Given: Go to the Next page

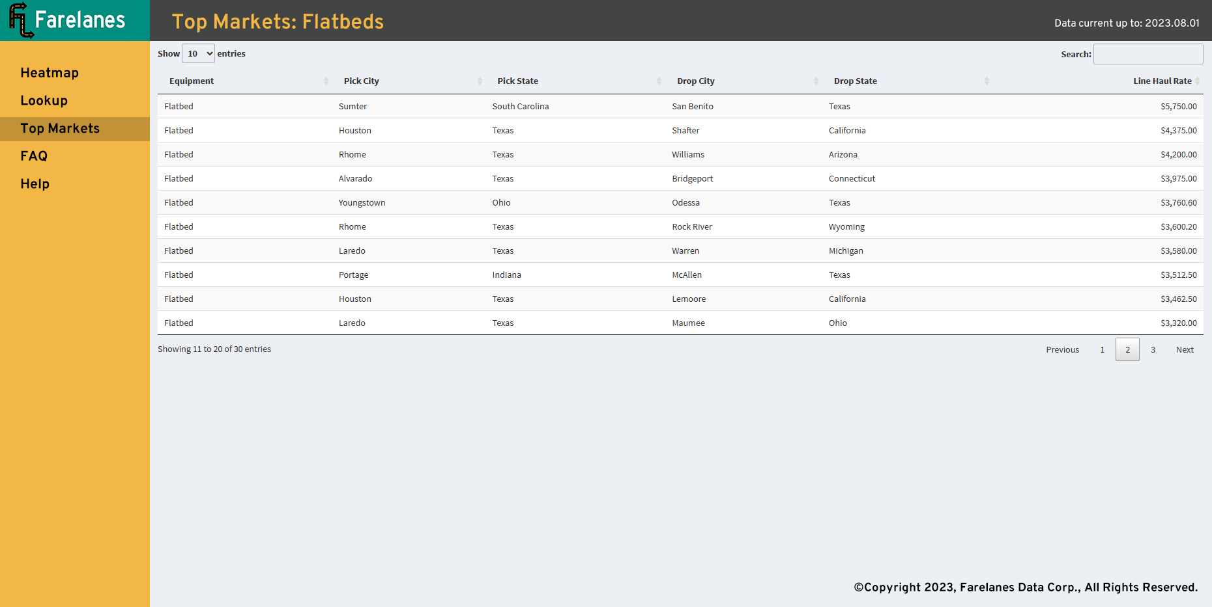Looking at the screenshot, I should 1185,349.
